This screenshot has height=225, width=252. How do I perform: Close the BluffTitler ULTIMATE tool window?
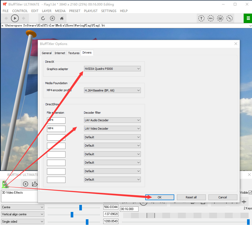pos(249,175)
